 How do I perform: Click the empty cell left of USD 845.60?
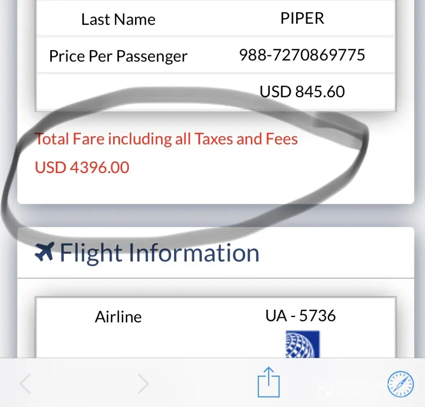(118, 92)
